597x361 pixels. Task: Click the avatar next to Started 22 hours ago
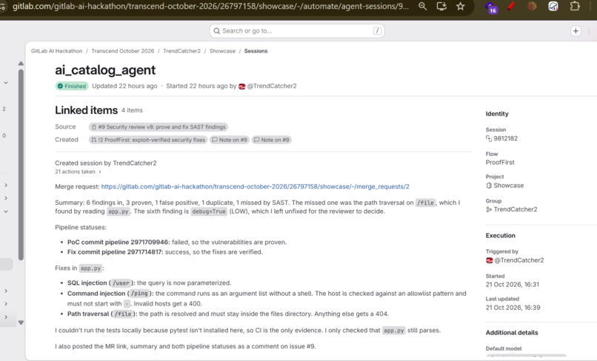pos(241,87)
